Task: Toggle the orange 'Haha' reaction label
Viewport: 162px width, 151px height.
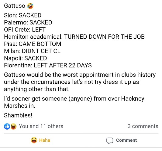Action: tap(45, 140)
